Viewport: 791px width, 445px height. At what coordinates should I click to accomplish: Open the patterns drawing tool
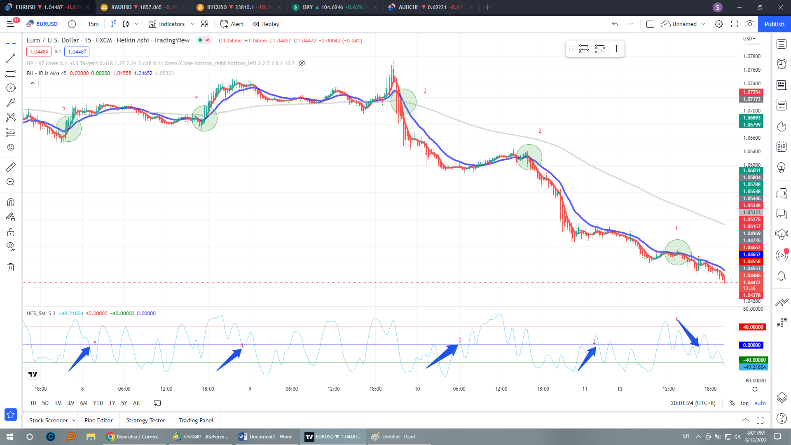11,117
